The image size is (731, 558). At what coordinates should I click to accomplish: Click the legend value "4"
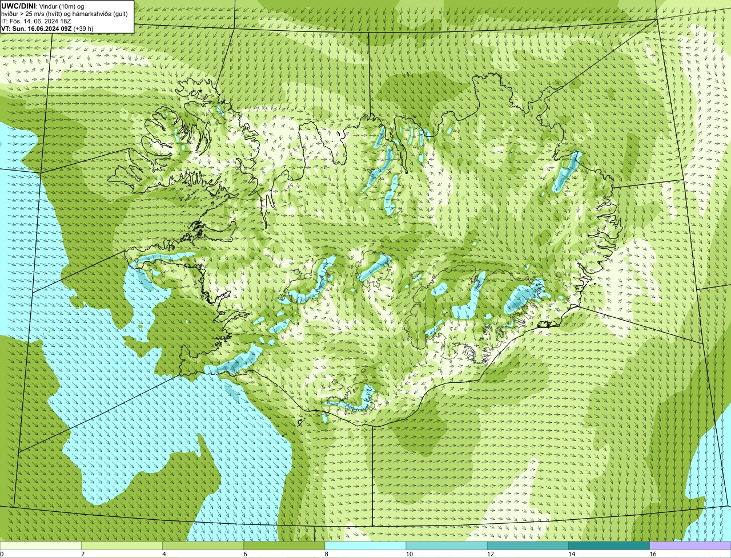click(164, 554)
